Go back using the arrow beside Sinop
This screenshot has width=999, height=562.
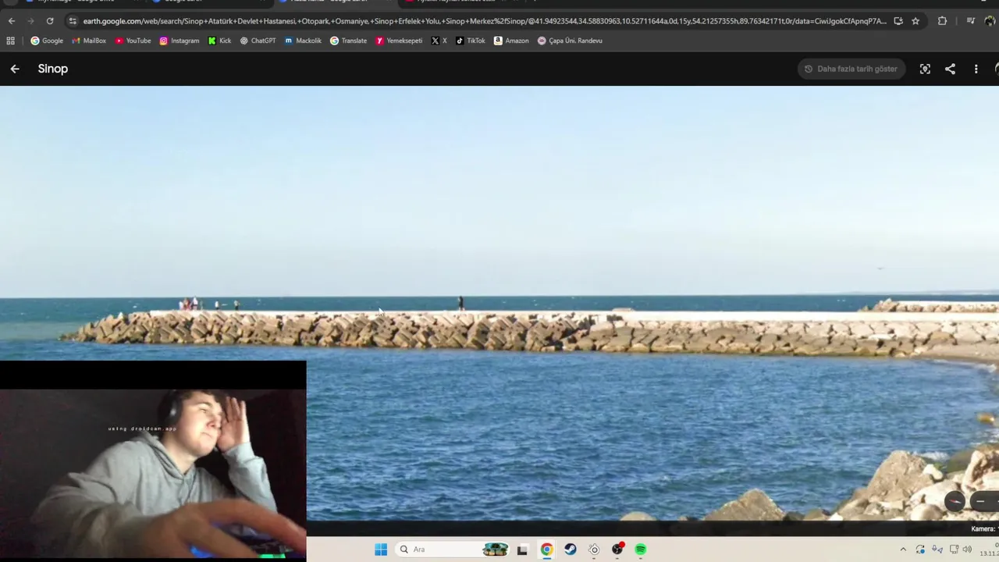pyautogui.click(x=15, y=69)
